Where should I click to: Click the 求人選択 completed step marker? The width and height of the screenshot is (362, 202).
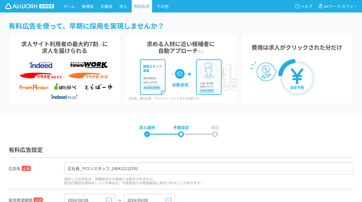pos(147,134)
